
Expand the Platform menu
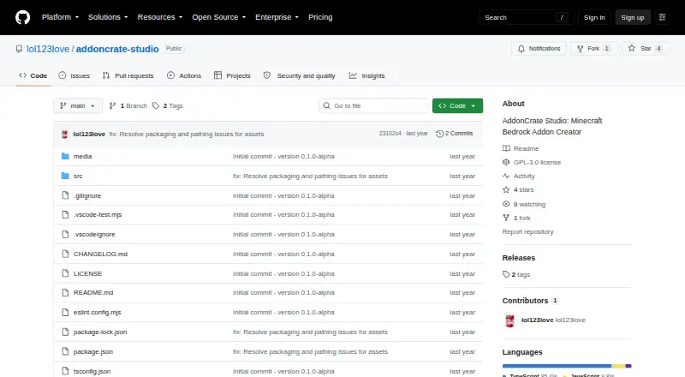[60, 17]
